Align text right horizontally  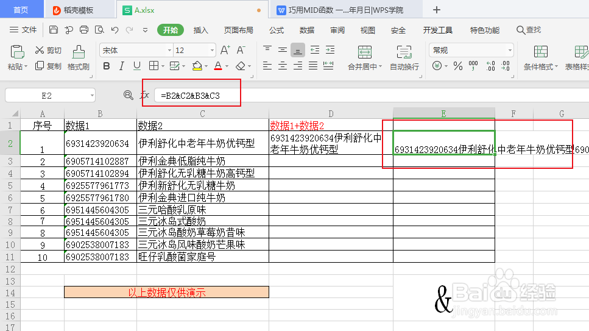297,66
